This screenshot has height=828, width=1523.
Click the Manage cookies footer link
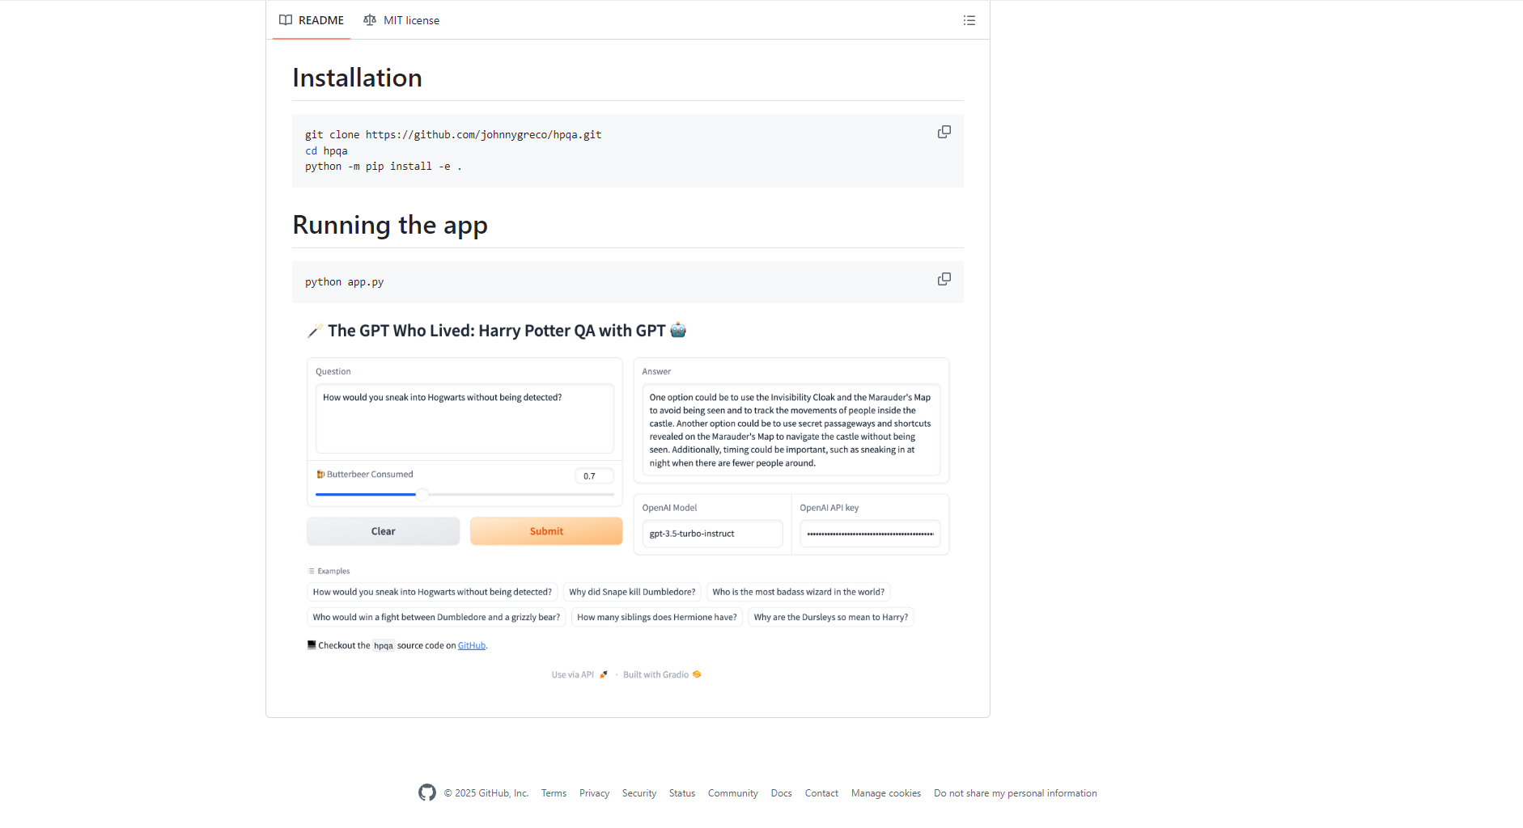885,793
